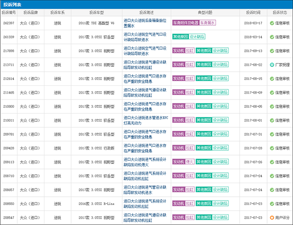Click 发动机 tag in row 217898
293x225 pixels.
coord(179,50)
